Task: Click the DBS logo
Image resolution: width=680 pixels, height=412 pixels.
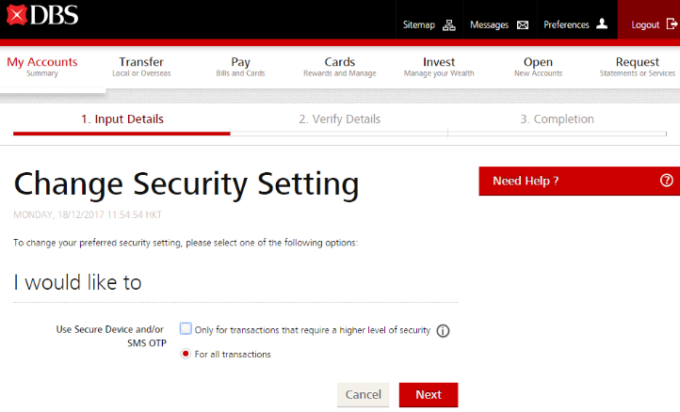Action: point(40,17)
